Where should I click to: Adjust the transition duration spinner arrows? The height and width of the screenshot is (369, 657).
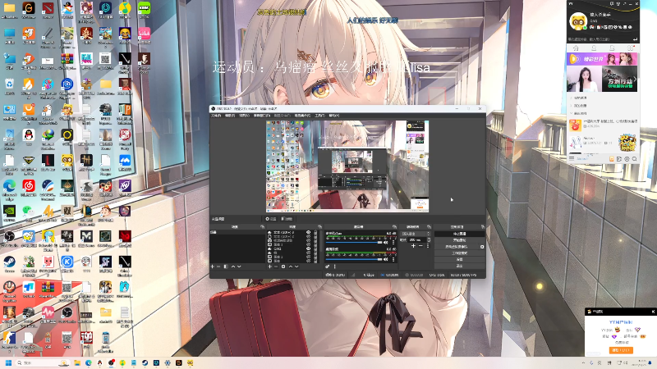(429, 239)
